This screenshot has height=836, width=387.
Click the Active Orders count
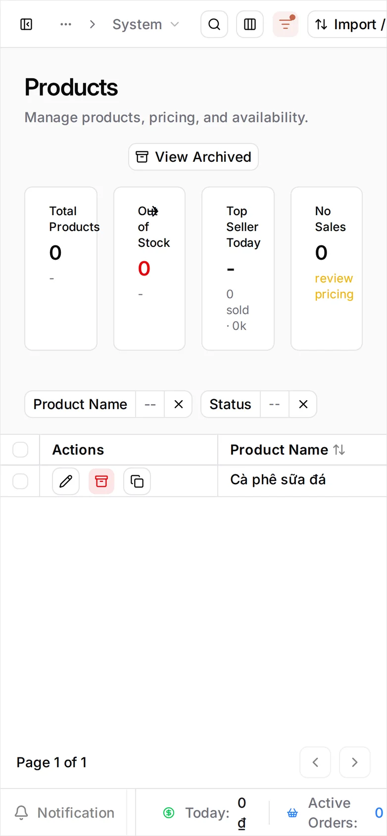pos(379,813)
